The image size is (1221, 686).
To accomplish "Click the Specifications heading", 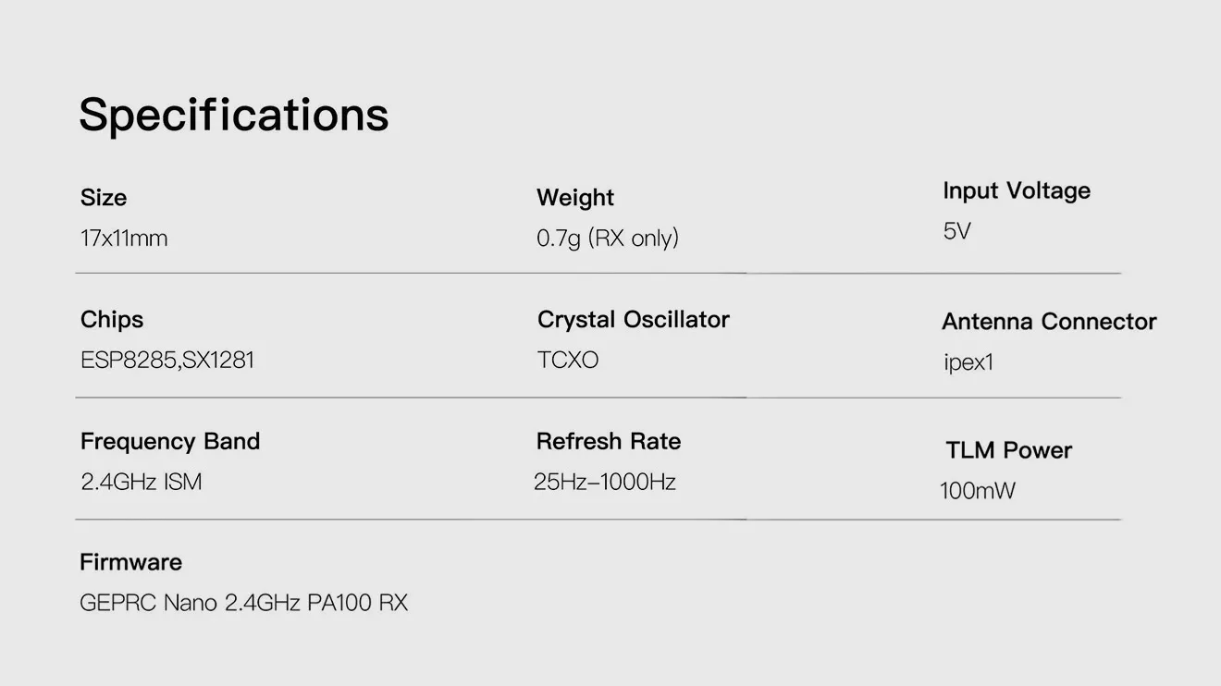I will coord(233,115).
